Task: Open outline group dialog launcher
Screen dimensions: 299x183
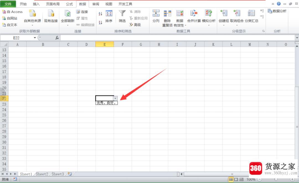Action: tap(263, 31)
